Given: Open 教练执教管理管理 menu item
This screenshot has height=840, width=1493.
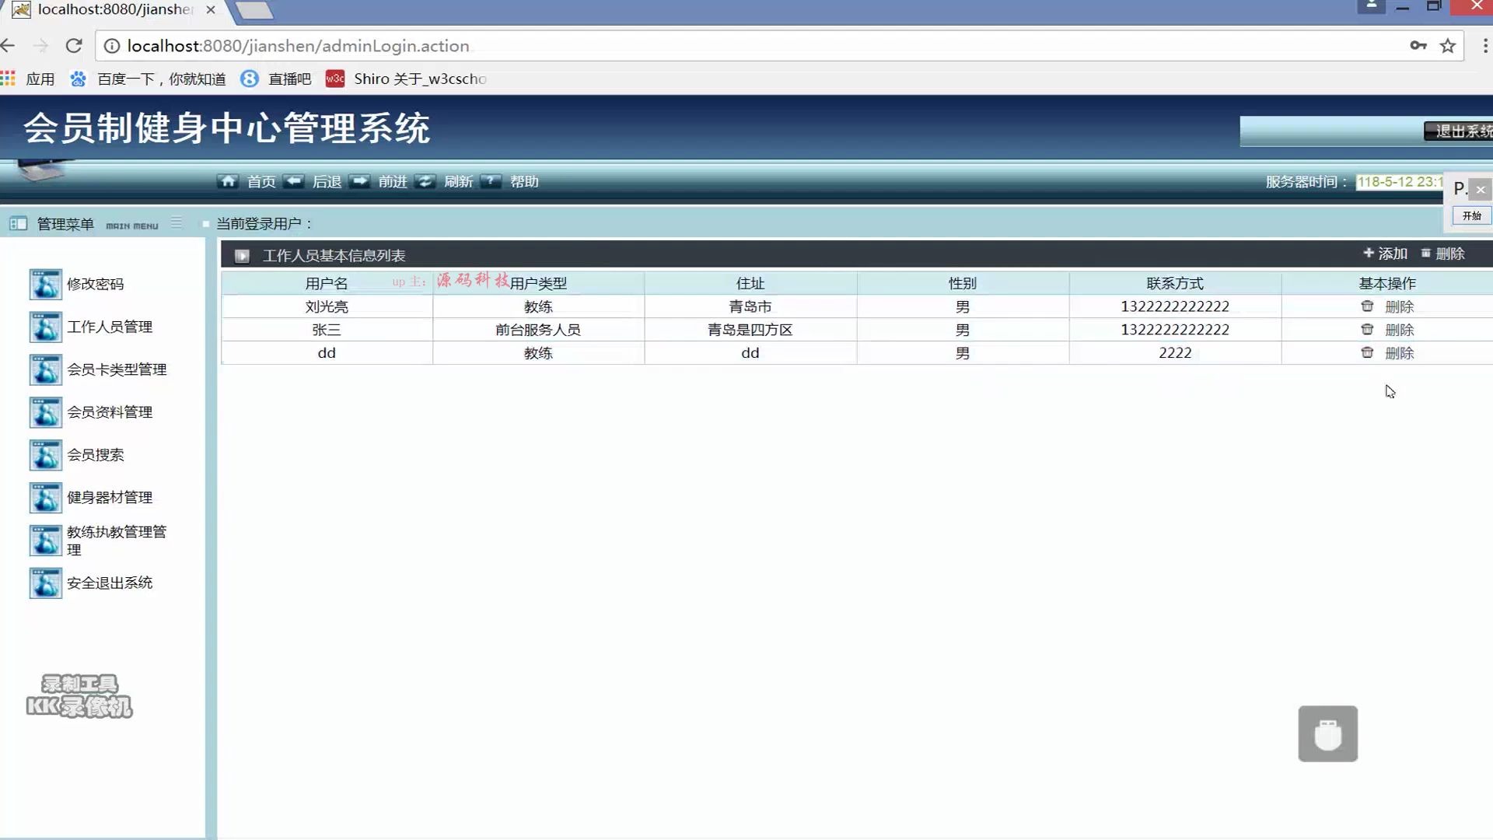Looking at the screenshot, I should [117, 541].
